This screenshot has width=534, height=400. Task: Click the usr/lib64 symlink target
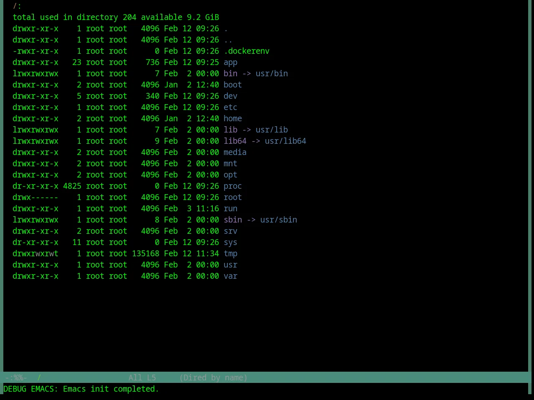click(285, 141)
